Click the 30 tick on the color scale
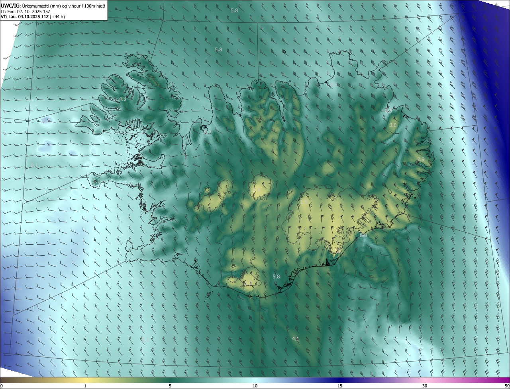The image size is (510, 389). tap(425, 386)
